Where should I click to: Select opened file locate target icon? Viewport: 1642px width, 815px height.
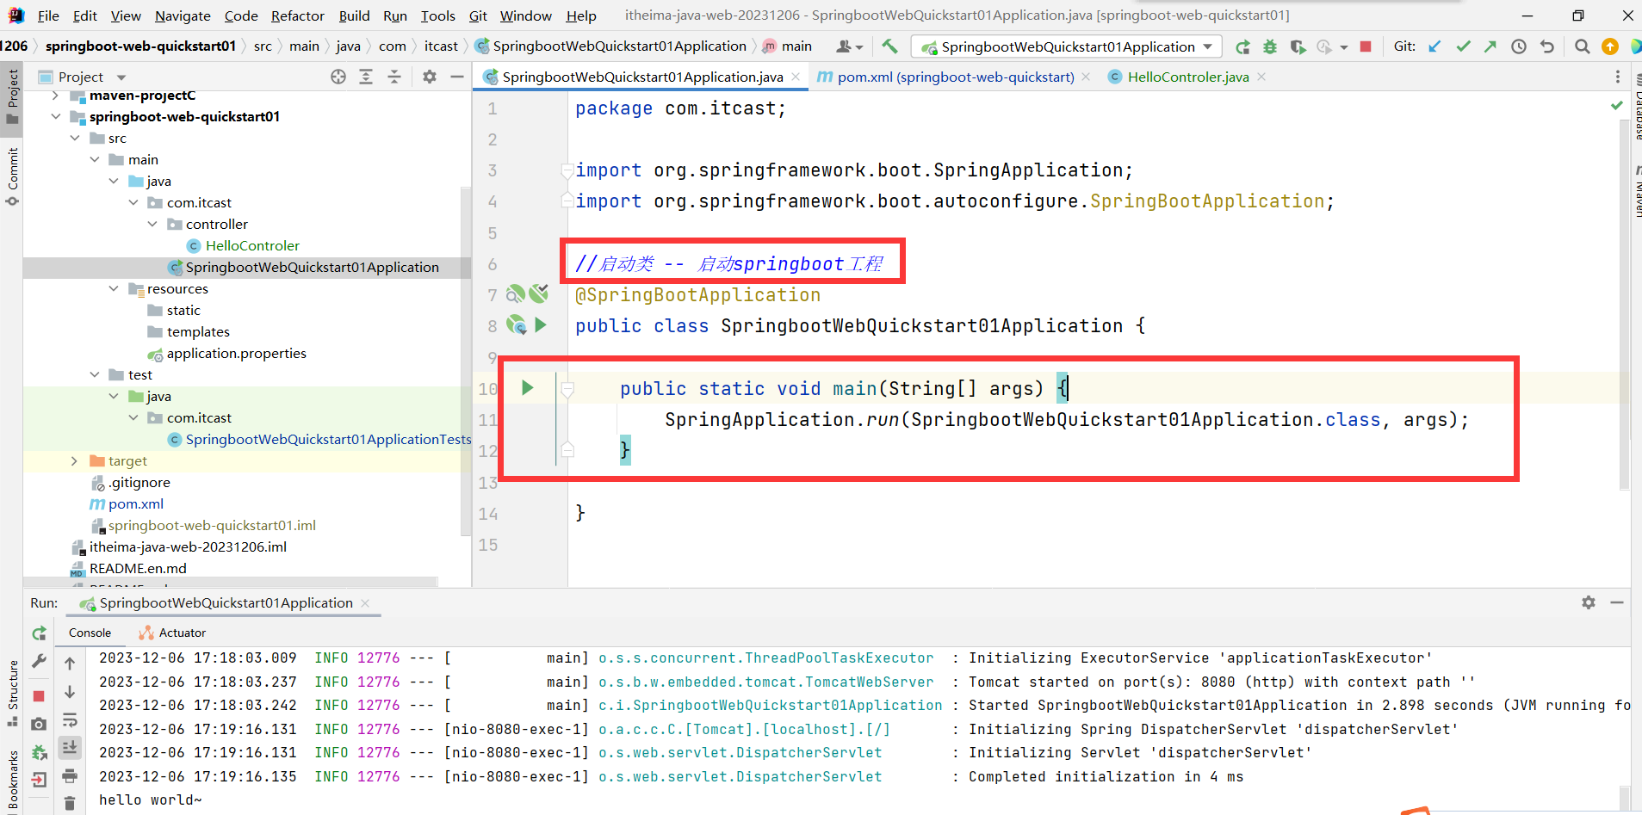pyautogui.click(x=338, y=77)
